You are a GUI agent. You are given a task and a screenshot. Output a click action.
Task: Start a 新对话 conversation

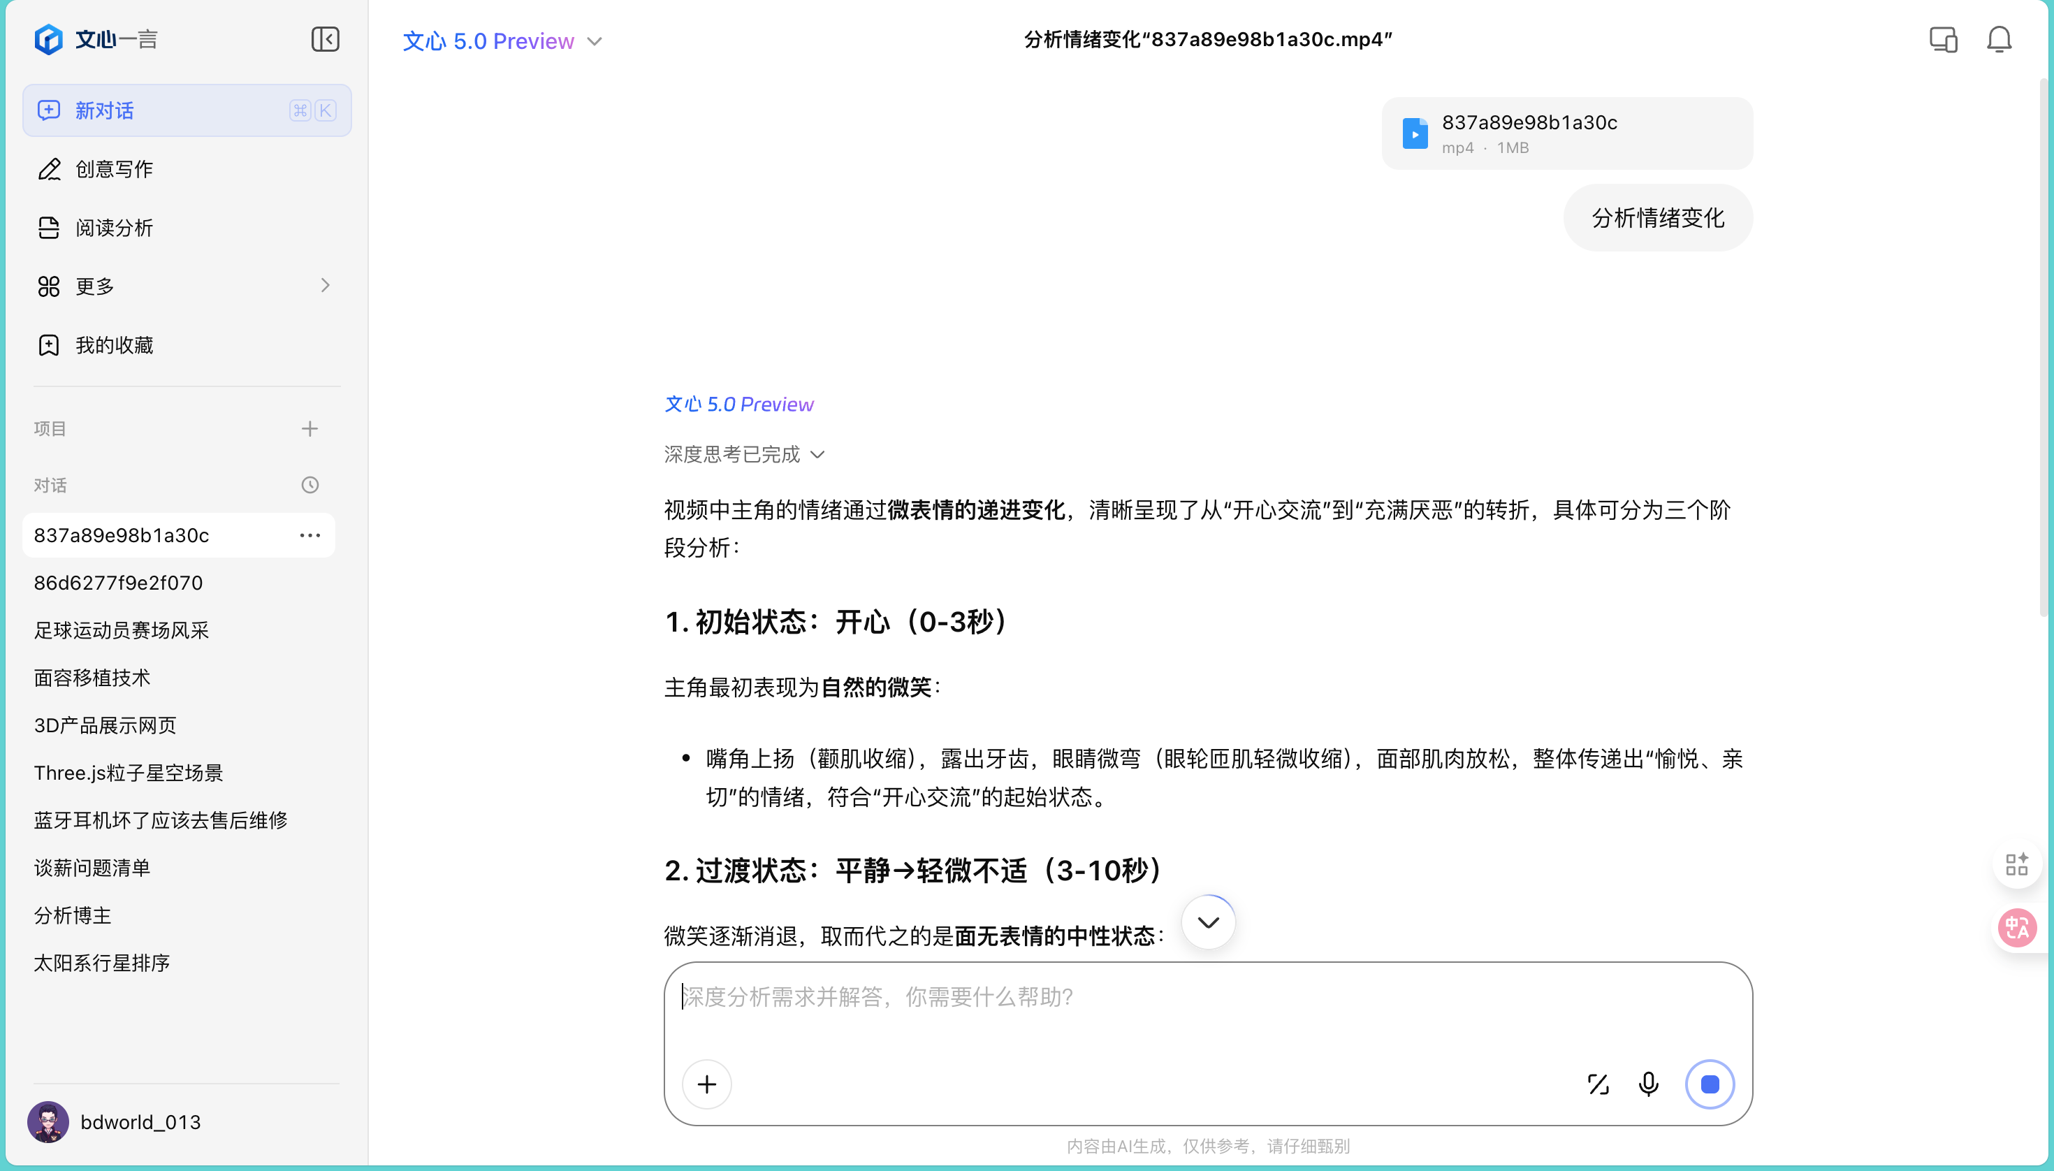187,110
